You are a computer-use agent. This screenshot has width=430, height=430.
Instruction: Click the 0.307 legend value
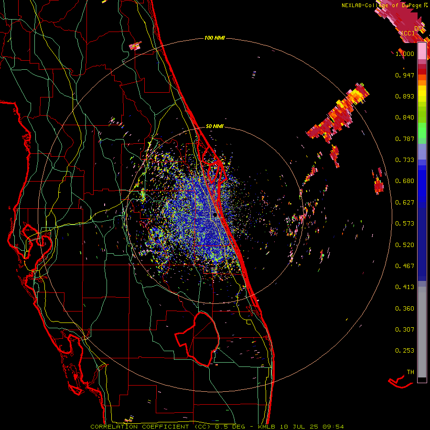405,330
